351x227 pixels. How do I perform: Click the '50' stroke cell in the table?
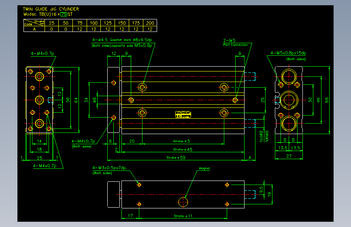tap(66, 23)
